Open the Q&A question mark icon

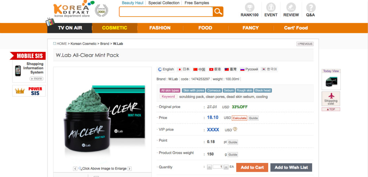click(311, 7)
